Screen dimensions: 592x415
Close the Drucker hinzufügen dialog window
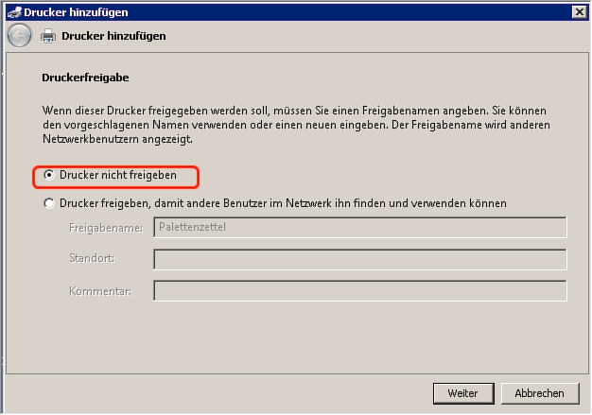579,11
